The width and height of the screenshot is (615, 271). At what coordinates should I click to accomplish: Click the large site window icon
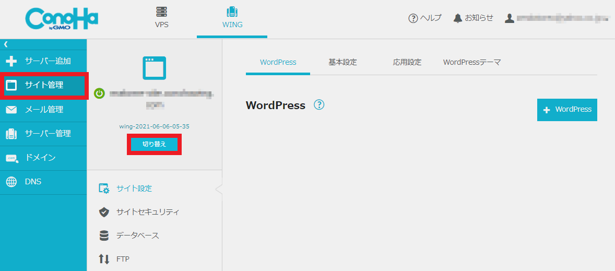point(154,68)
